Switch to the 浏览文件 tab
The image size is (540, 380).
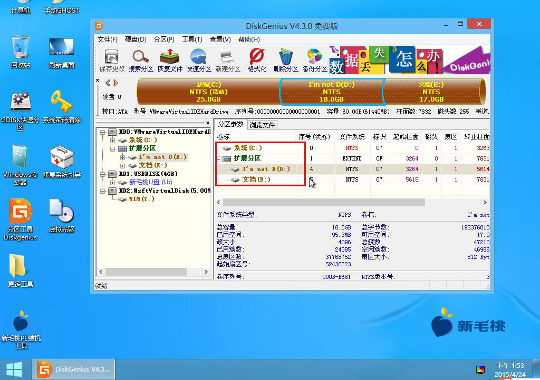263,125
